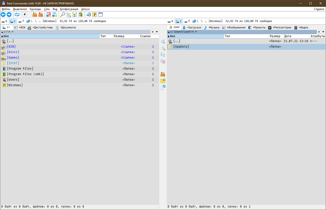Open left panel favorites asterisk button
Image resolution: width=326 pixels, height=210 pixels.
[x=152, y=32]
